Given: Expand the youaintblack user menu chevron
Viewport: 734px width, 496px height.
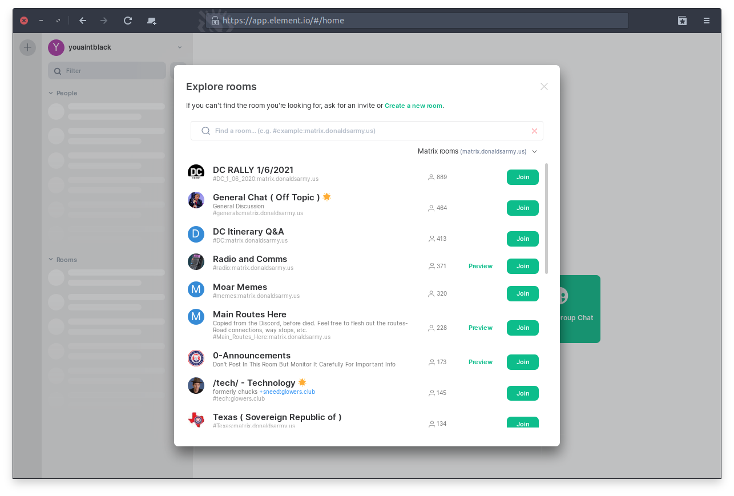Looking at the screenshot, I should click(x=180, y=47).
